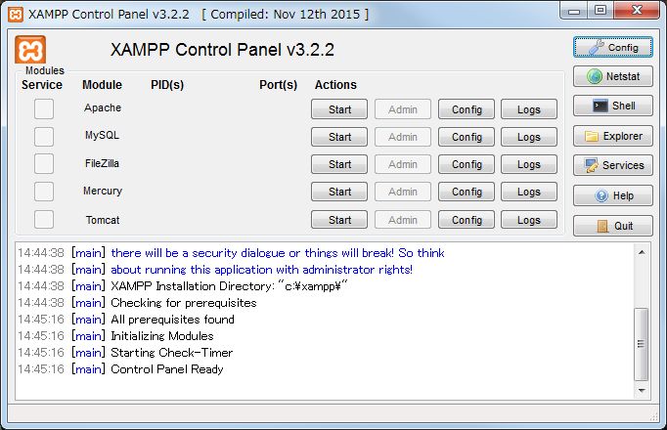Open Netstat from the right sidebar
Image resolution: width=667 pixels, height=430 pixels.
coord(612,76)
